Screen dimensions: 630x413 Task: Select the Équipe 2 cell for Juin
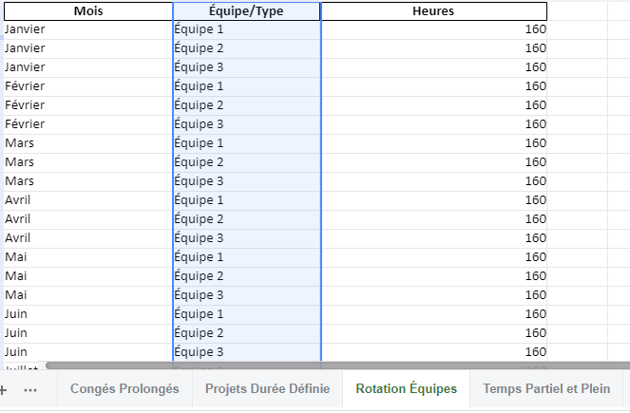point(247,333)
